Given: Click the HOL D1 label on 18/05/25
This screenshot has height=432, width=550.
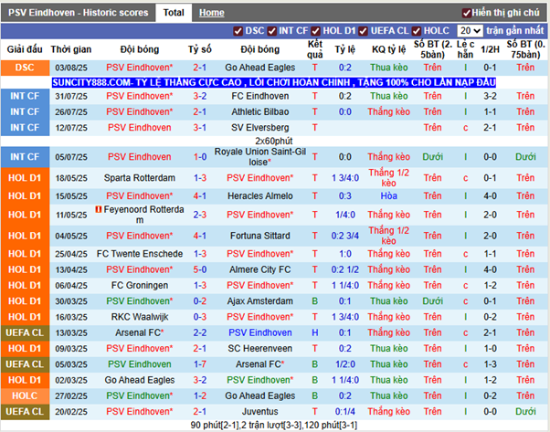Looking at the screenshot, I should click(x=25, y=178).
